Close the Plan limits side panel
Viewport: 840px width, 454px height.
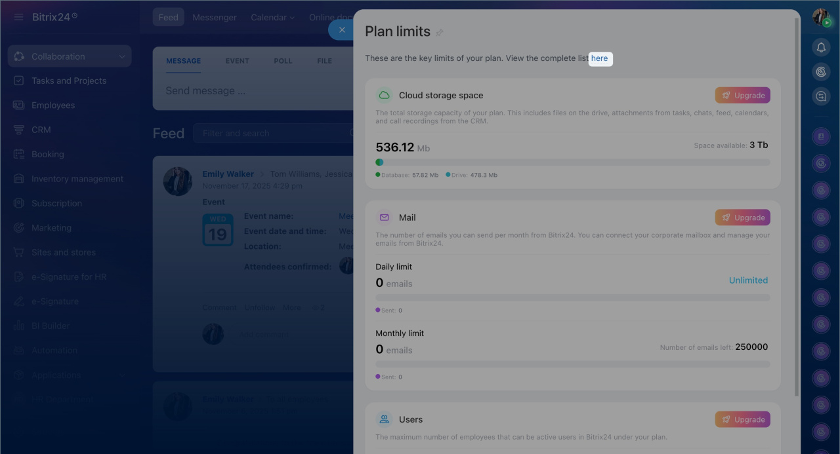coord(341,30)
